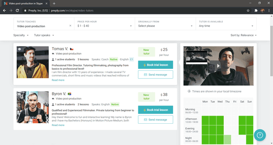273x145 pixels.
Task: Click the C1 English level badge
Action: [x=131, y=59]
